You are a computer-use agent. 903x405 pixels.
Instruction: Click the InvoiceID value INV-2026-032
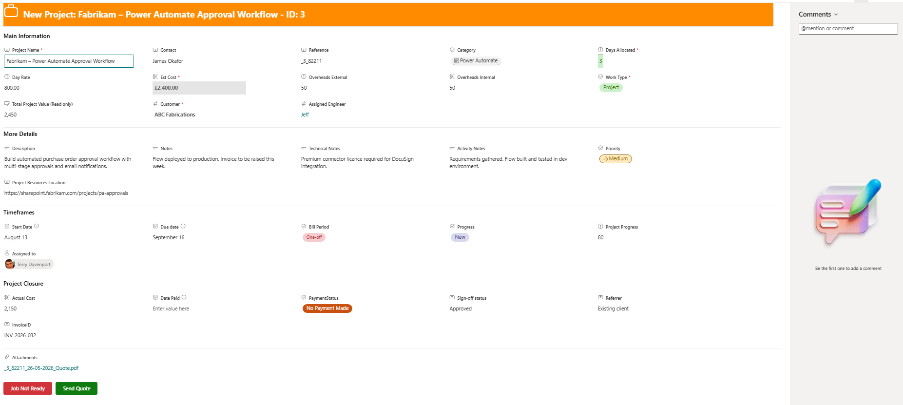pyautogui.click(x=20, y=335)
